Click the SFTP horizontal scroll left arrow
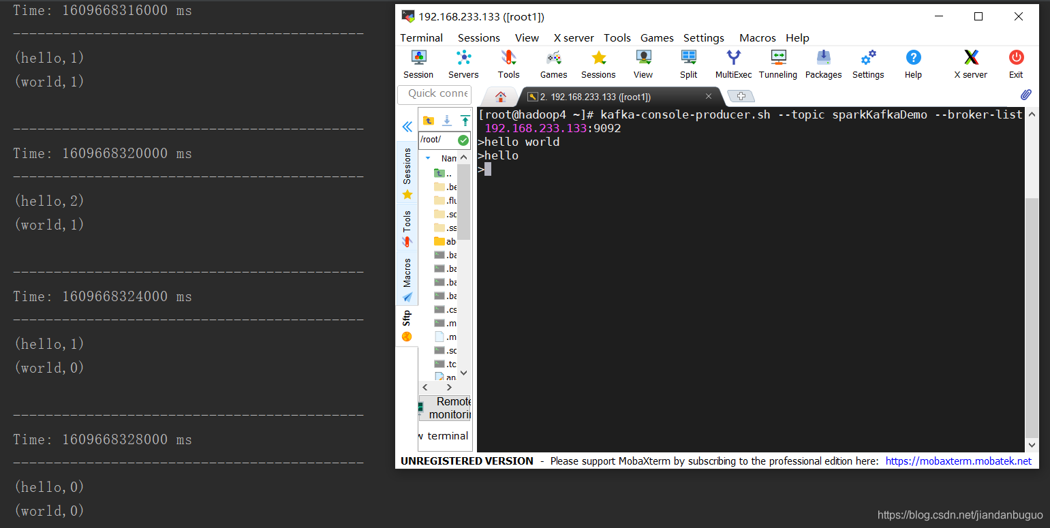 (426, 387)
